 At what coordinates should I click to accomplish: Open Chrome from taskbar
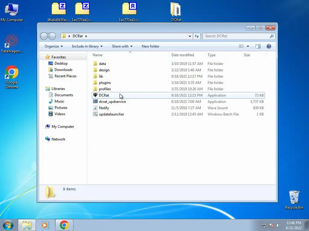[x=64, y=225]
